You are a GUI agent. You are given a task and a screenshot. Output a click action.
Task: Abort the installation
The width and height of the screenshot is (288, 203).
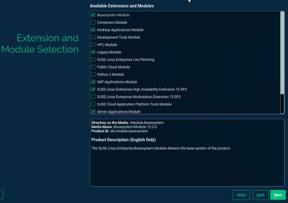[241, 195]
